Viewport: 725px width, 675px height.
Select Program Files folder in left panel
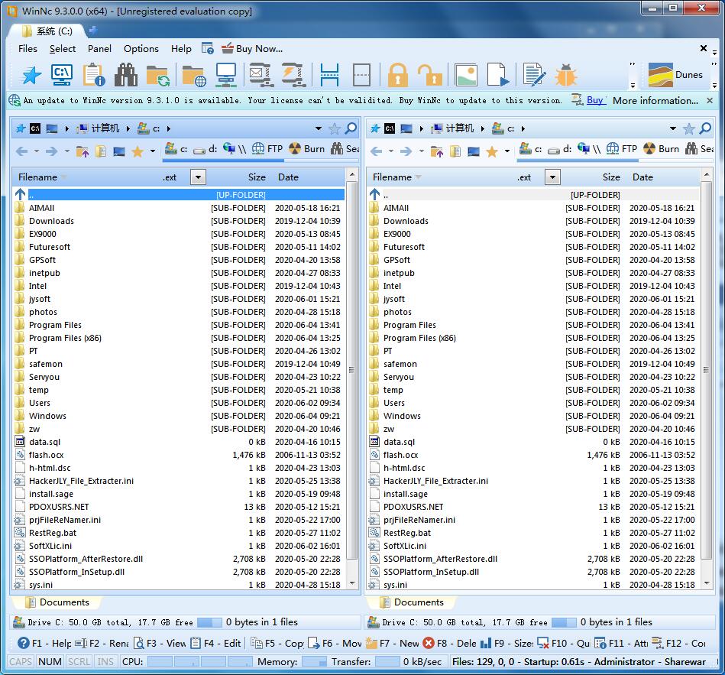tap(180, 325)
